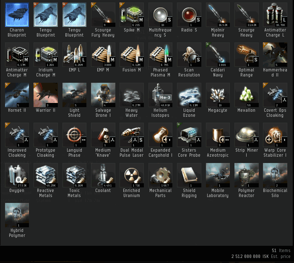294x263 pixels.
Task: Click the Iridium Charge M icon
Action: [46, 55]
